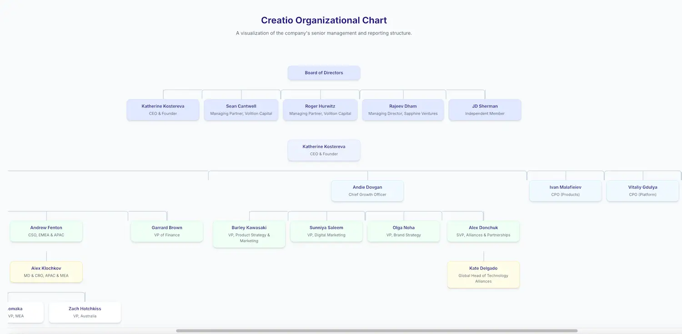Click the Creatio Organizational Chart heading

coord(324,20)
